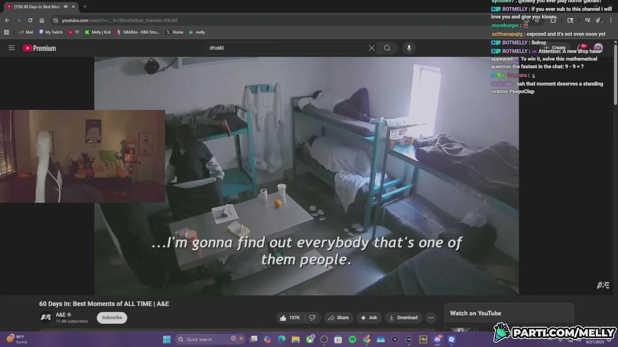The height and width of the screenshot is (347, 618).
Task: Open Windows Start menu
Action: coord(167,339)
